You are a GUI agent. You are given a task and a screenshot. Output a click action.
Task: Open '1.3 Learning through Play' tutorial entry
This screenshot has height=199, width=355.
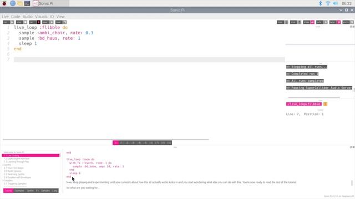pos(17,162)
